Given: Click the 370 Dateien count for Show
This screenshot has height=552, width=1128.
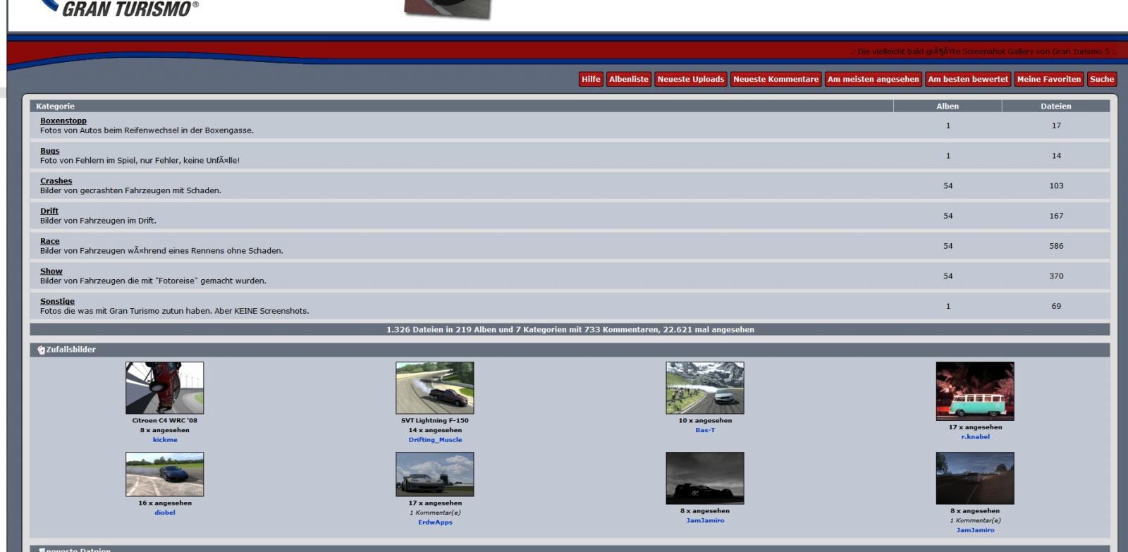Looking at the screenshot, I should click(x=1056, y=276).
